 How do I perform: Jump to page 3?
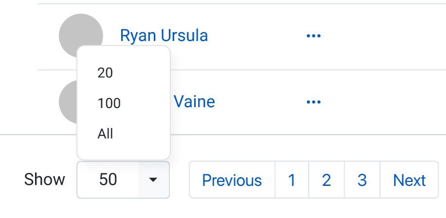(362, 180)
